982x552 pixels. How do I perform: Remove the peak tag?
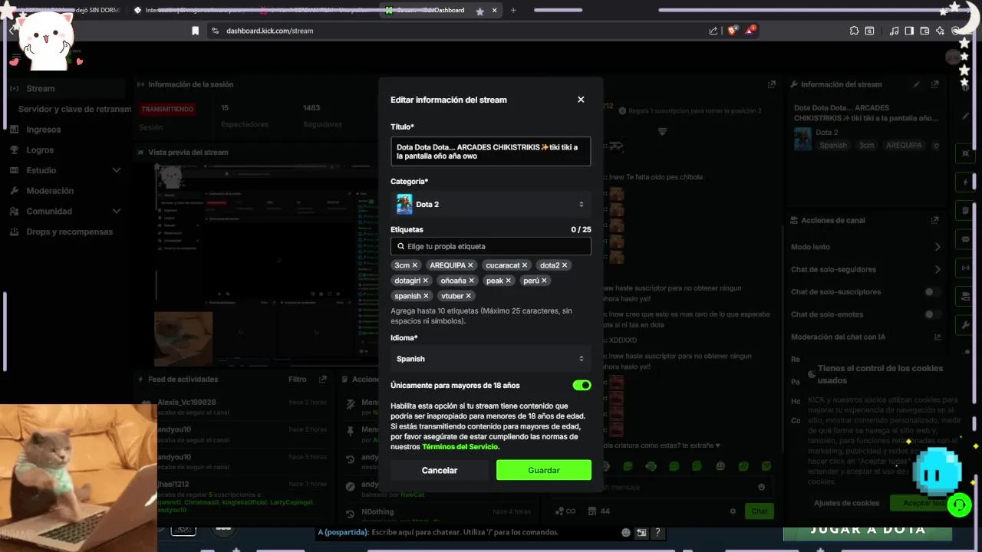point(508,281)
